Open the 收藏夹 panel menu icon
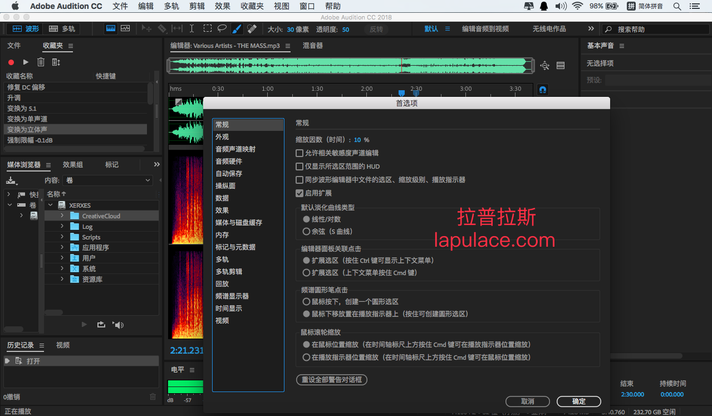Viewport: 712px width, 416px height. pyautogui.click(x=70, y=46)
